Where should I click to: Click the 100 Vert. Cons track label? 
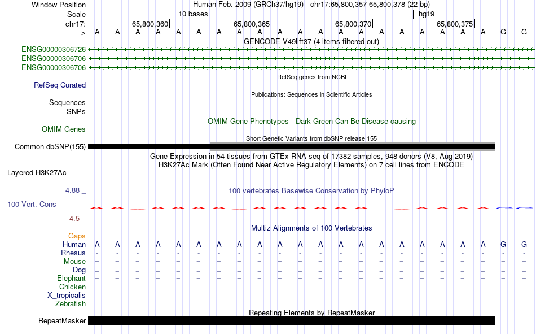[32, 204]
